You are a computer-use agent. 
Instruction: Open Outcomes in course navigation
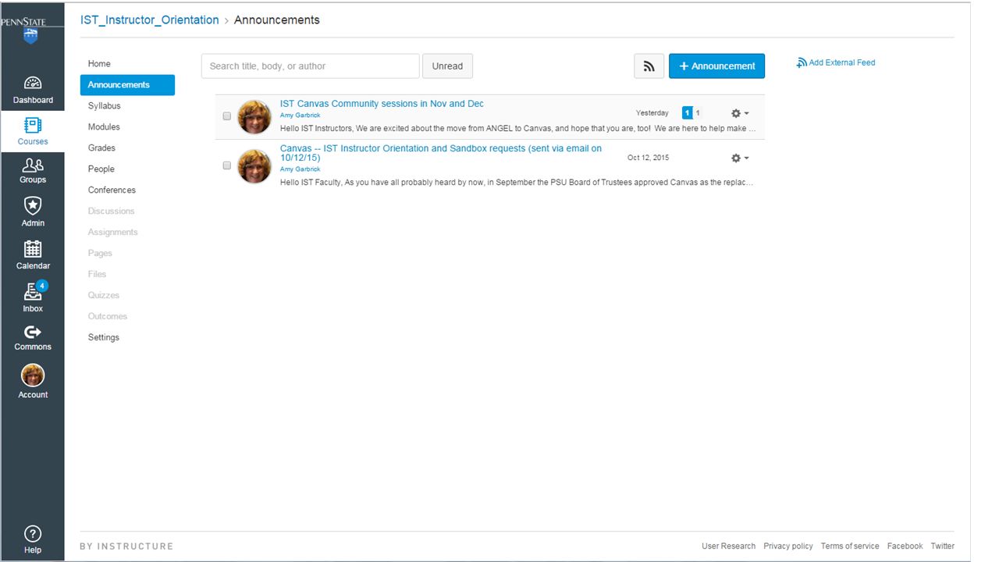click(x=107, y=317)
